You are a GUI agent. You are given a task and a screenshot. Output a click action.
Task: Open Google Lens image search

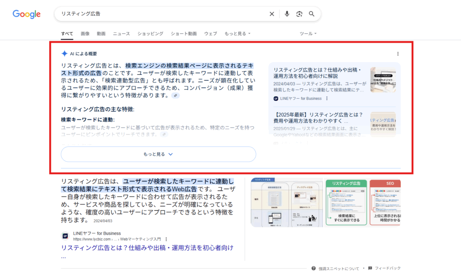pos(299,14)
